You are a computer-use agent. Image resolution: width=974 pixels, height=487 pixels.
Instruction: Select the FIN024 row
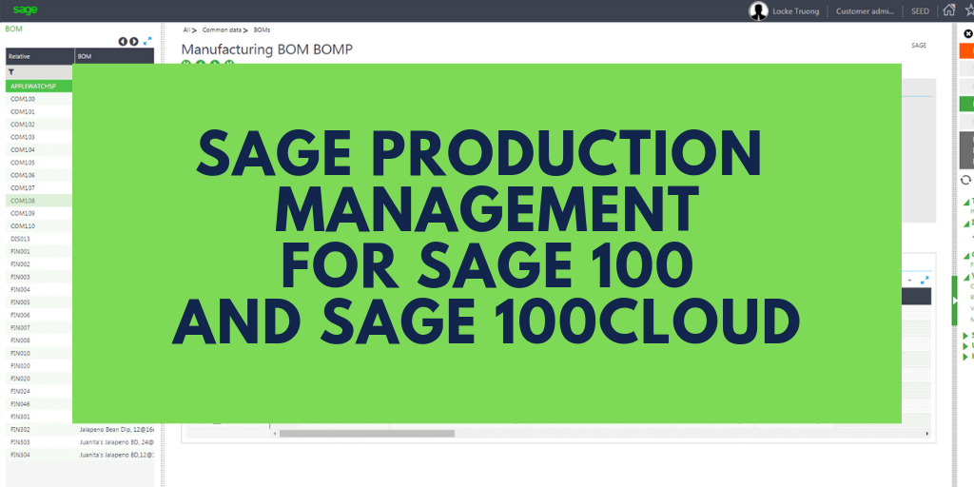point(40,391)
